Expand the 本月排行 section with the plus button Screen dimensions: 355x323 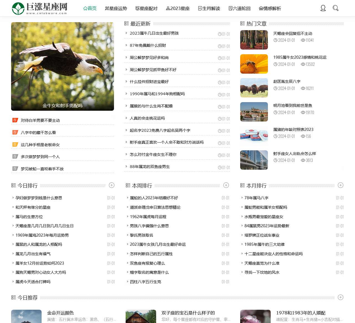(341, 185)
